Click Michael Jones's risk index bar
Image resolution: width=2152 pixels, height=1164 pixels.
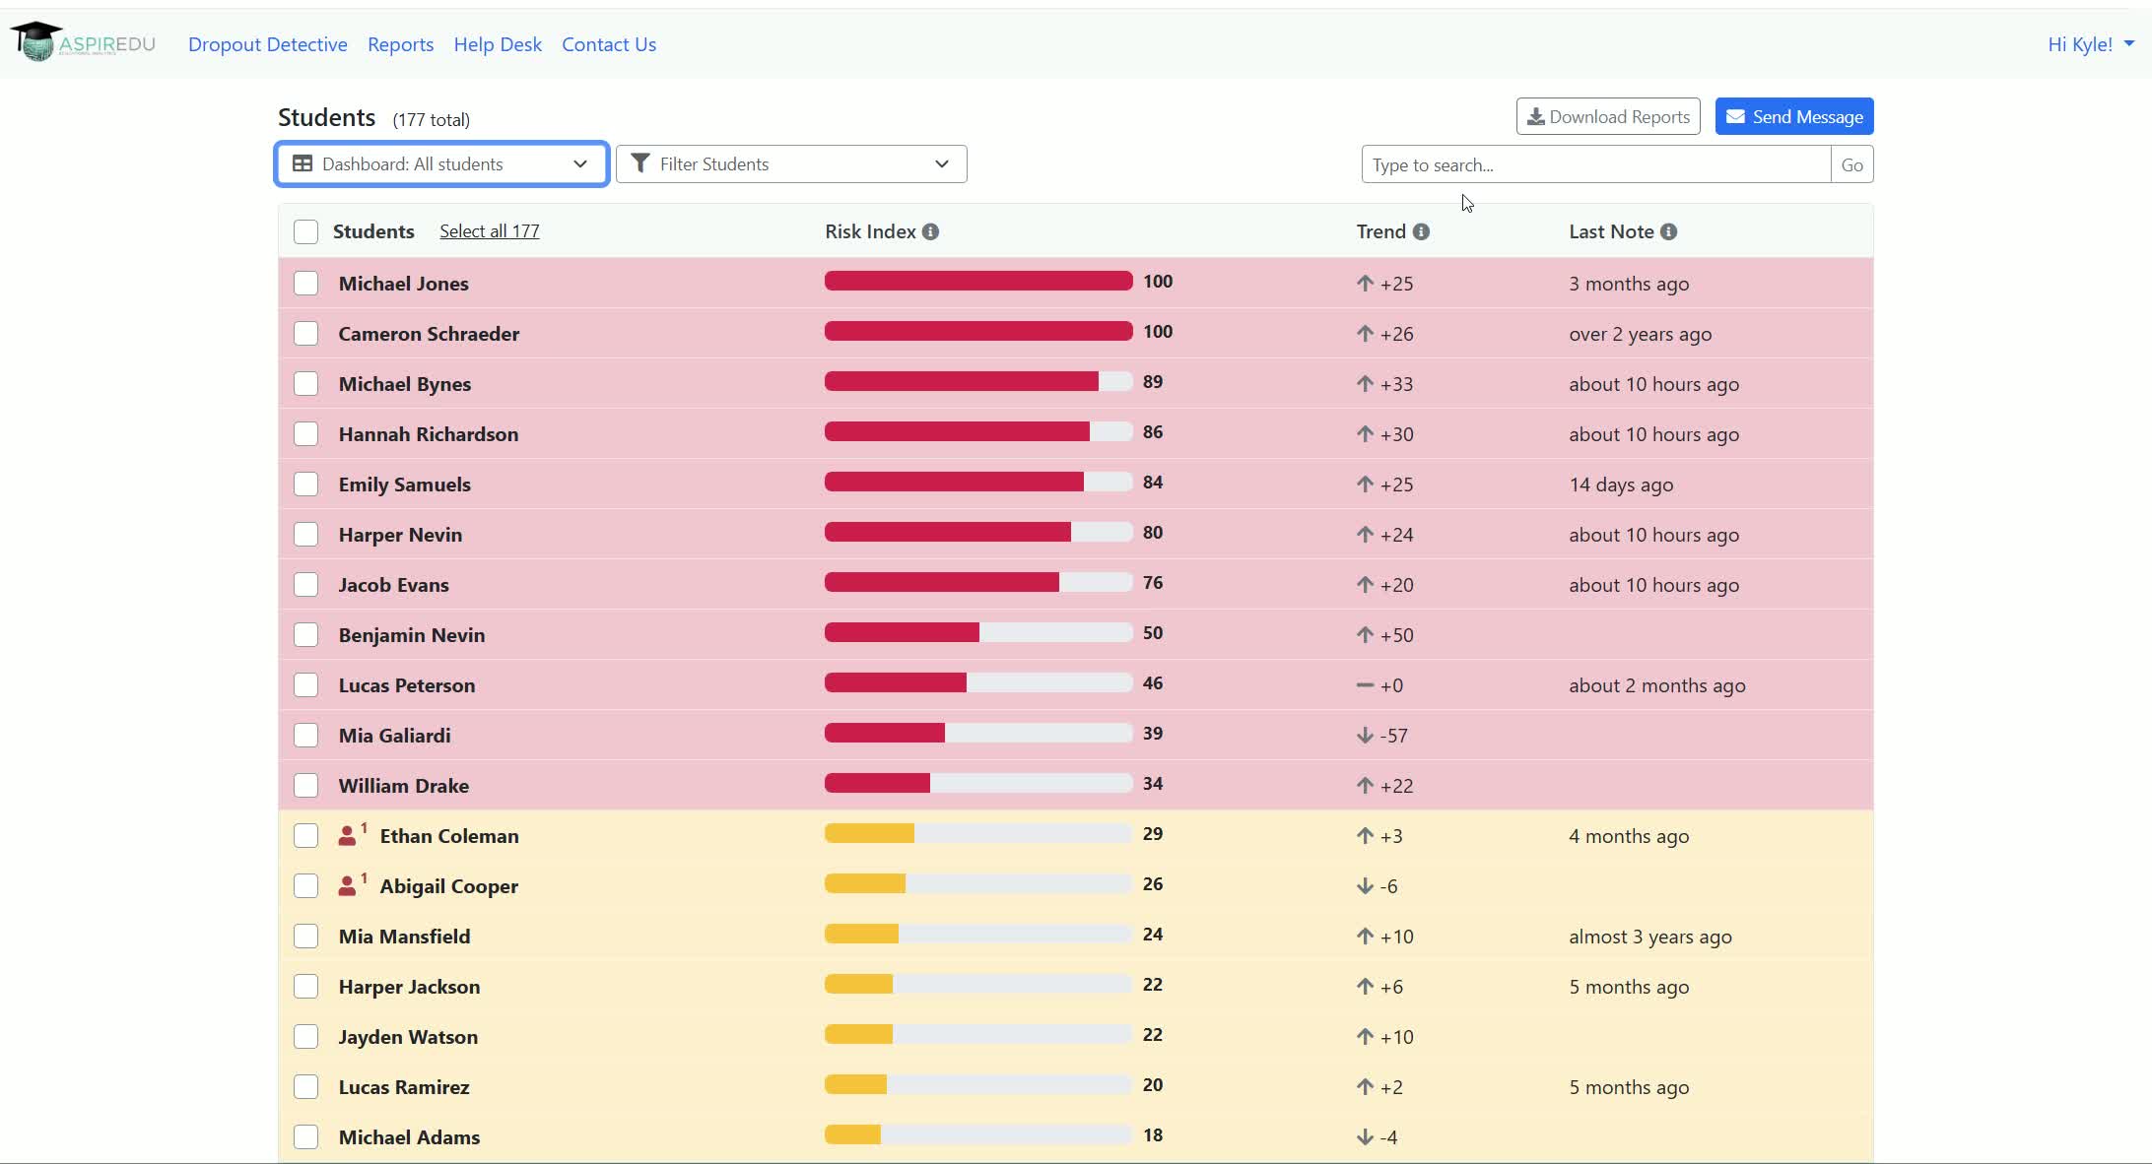(x=978, y=282)
